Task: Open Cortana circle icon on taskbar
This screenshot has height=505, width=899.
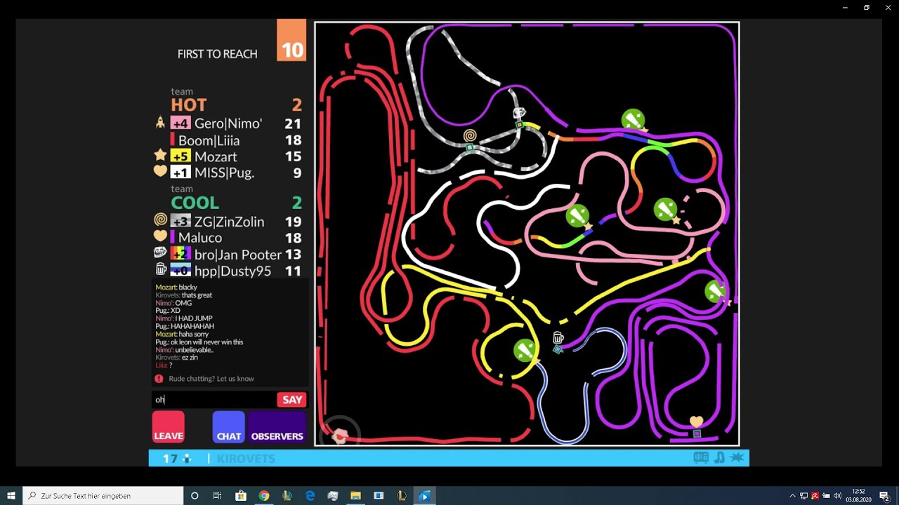Action: 195,496
